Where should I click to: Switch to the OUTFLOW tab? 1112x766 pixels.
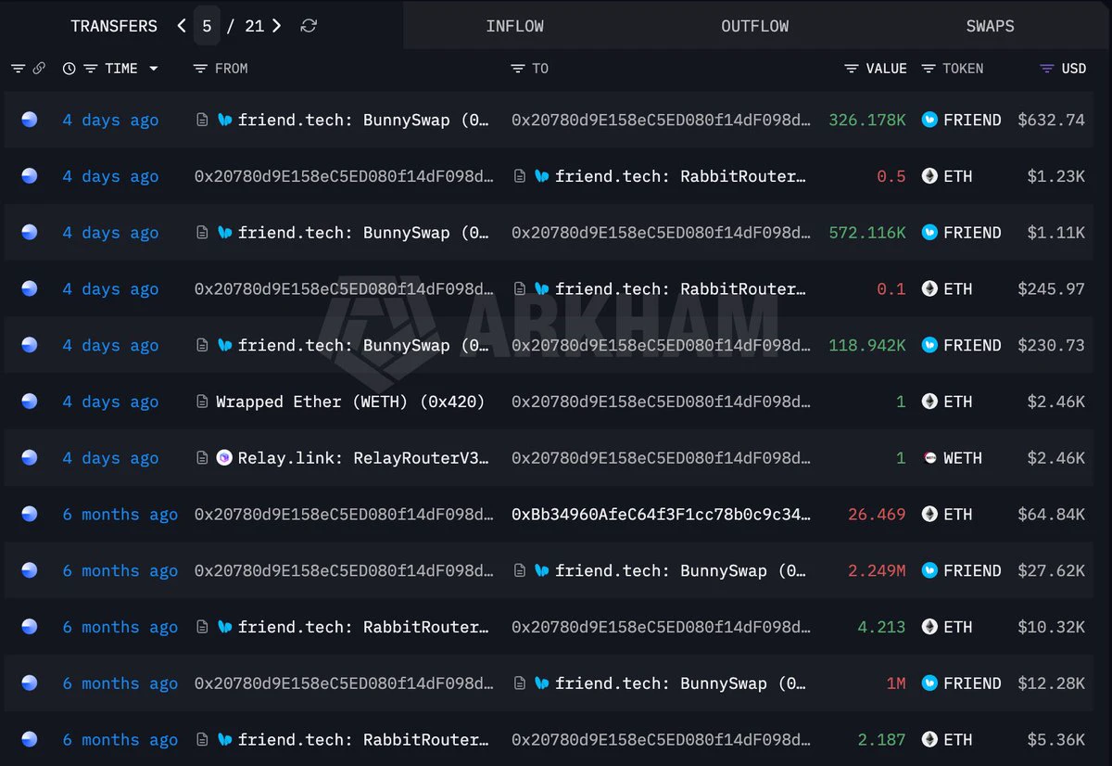[755, 26]
